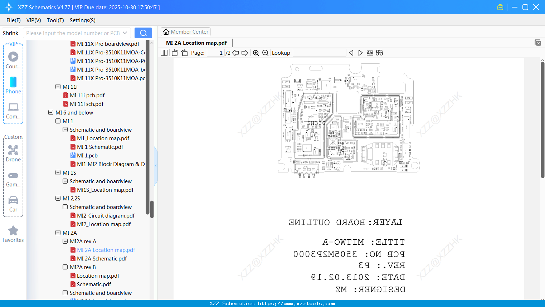Go to next page with forward arrow
This screenshot has height=307, width=545.
(x=245, y=53)
